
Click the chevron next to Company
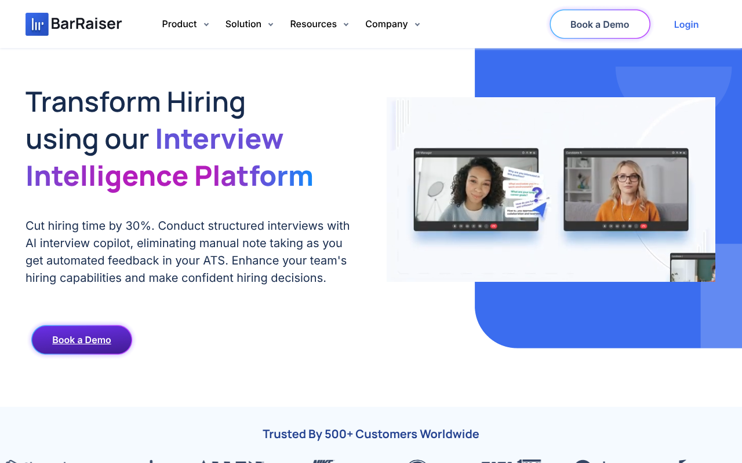(417, 24)
